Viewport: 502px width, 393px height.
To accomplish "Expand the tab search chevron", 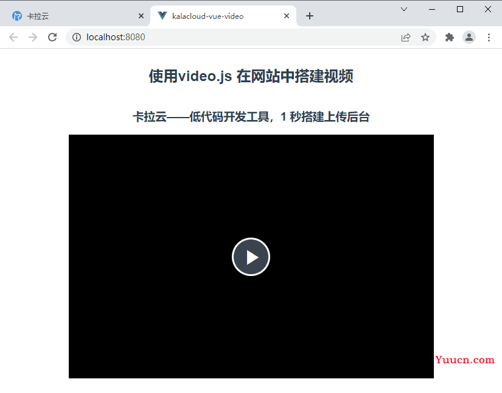I will click(x=404, y=9).
